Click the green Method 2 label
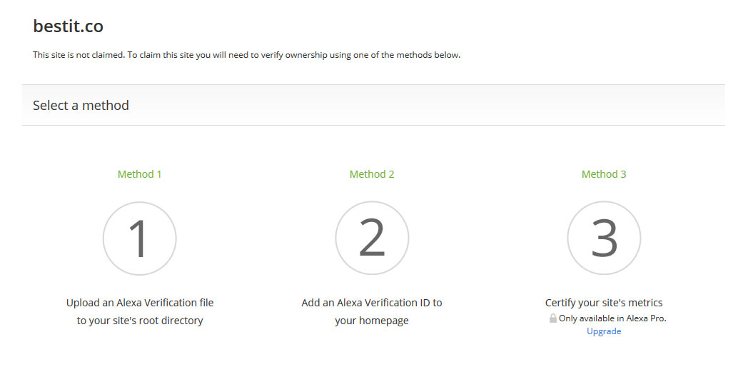The image size is (748, 372). tap(372, 174)
